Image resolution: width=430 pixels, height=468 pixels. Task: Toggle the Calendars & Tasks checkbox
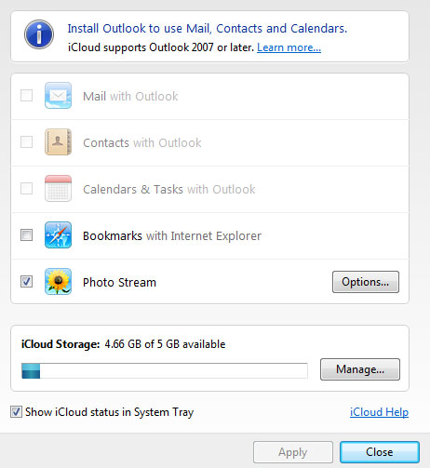point(26,189)
